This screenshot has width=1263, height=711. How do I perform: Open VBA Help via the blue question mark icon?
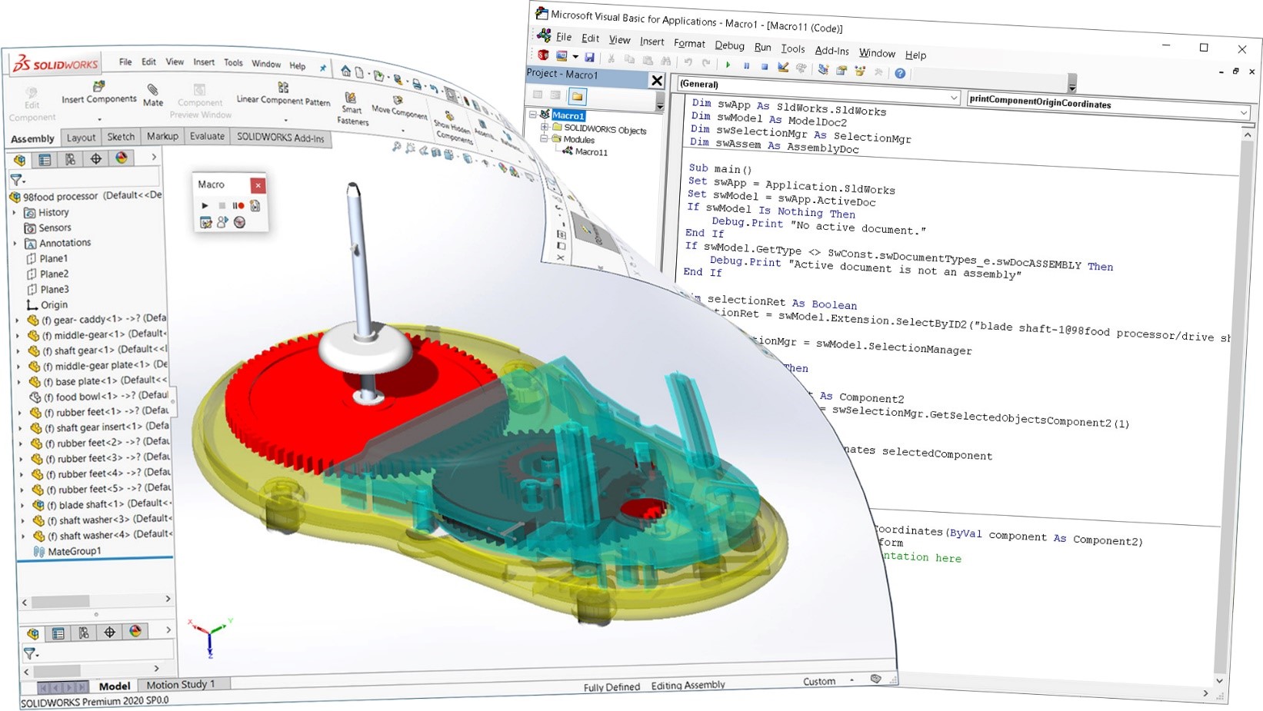[x=900, y=73]
